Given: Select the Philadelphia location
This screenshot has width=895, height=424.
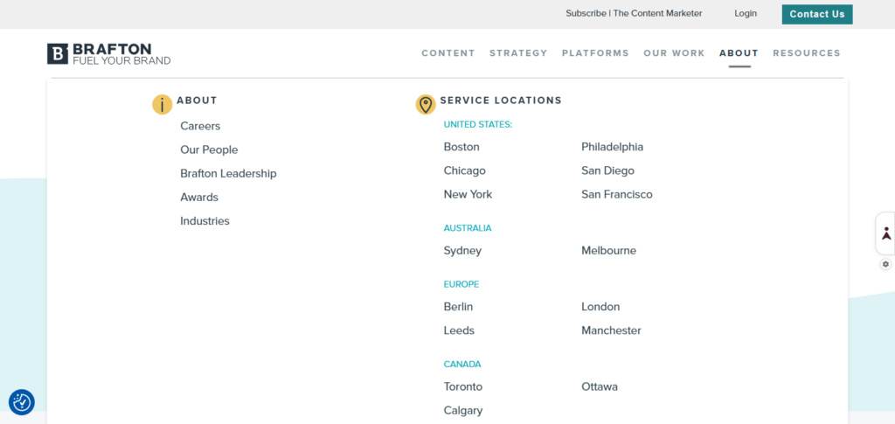Looking at the screenshot, I should [613, 147].
